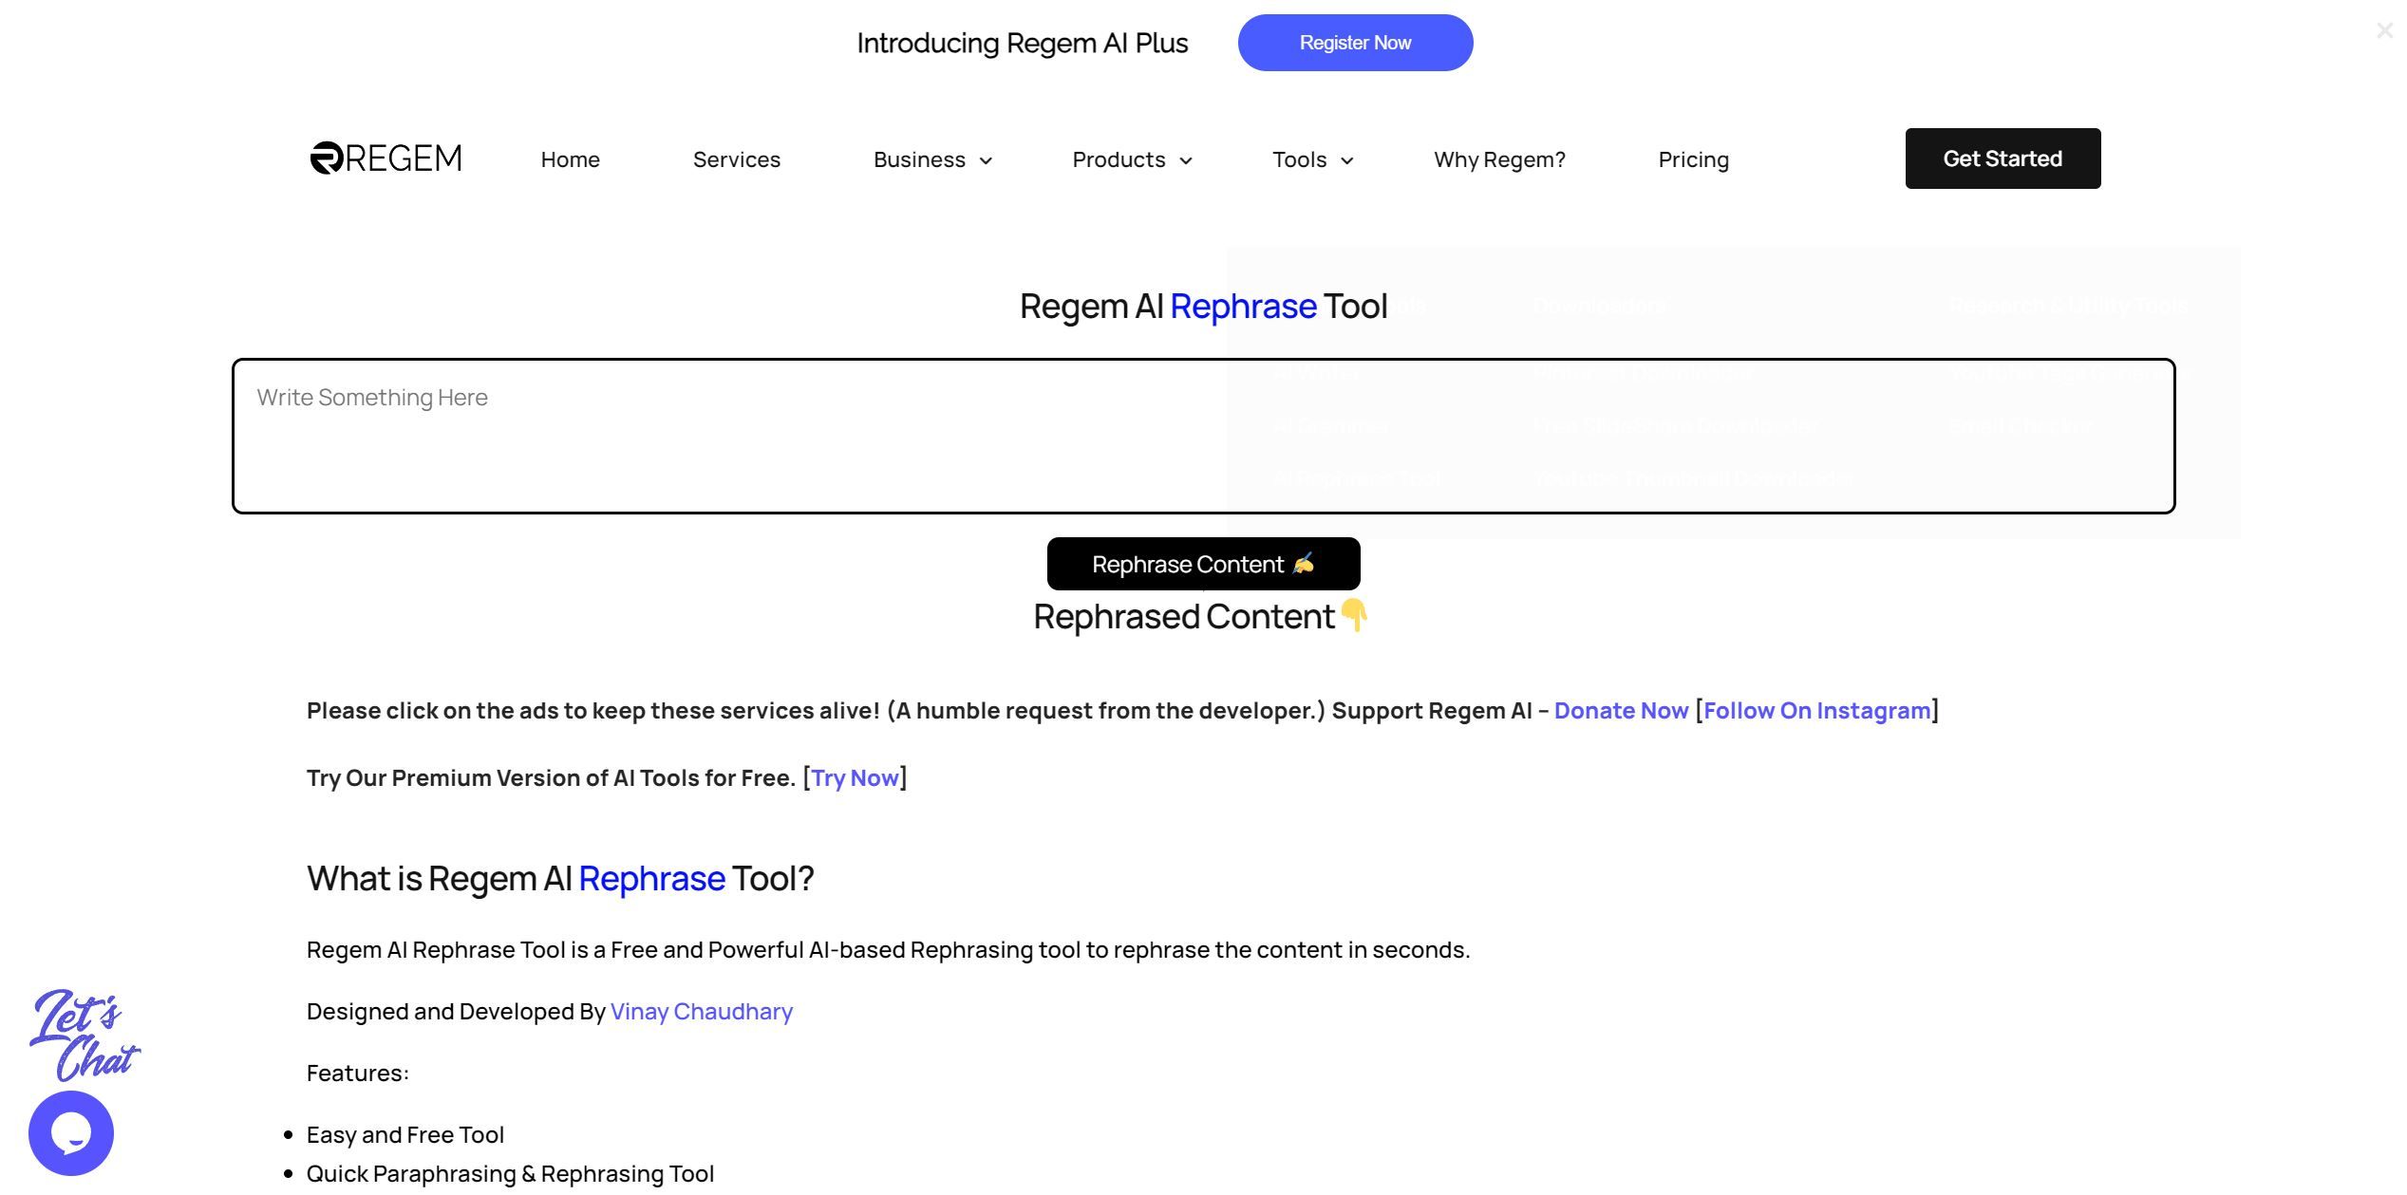Image resolution: width=2407 pixels, height=1195 pixels.
Task: Select the Home menu item
Action: point(570,158)
